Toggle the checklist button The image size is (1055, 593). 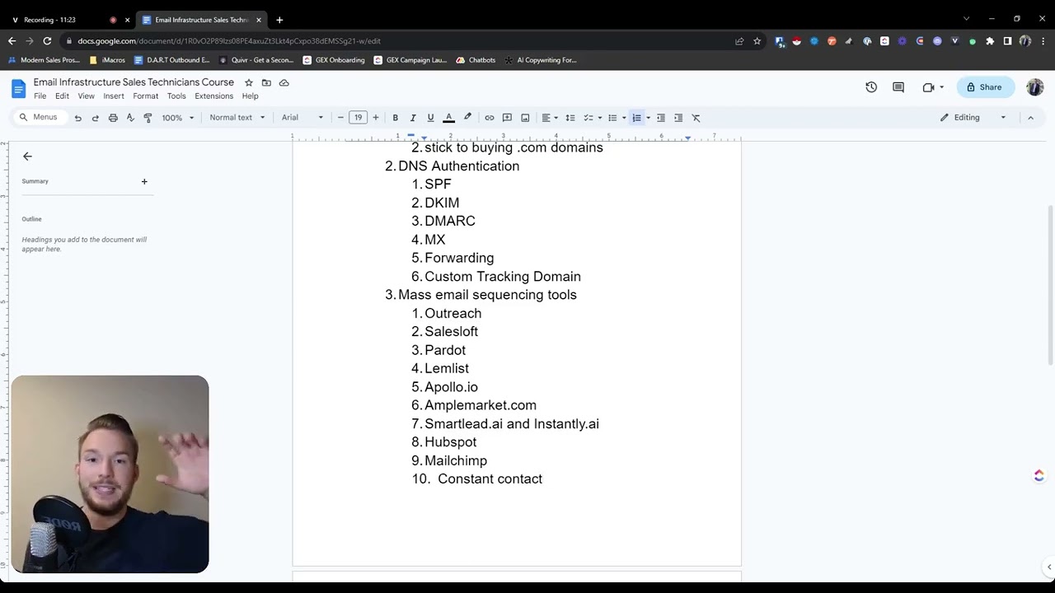coord(588,118)
